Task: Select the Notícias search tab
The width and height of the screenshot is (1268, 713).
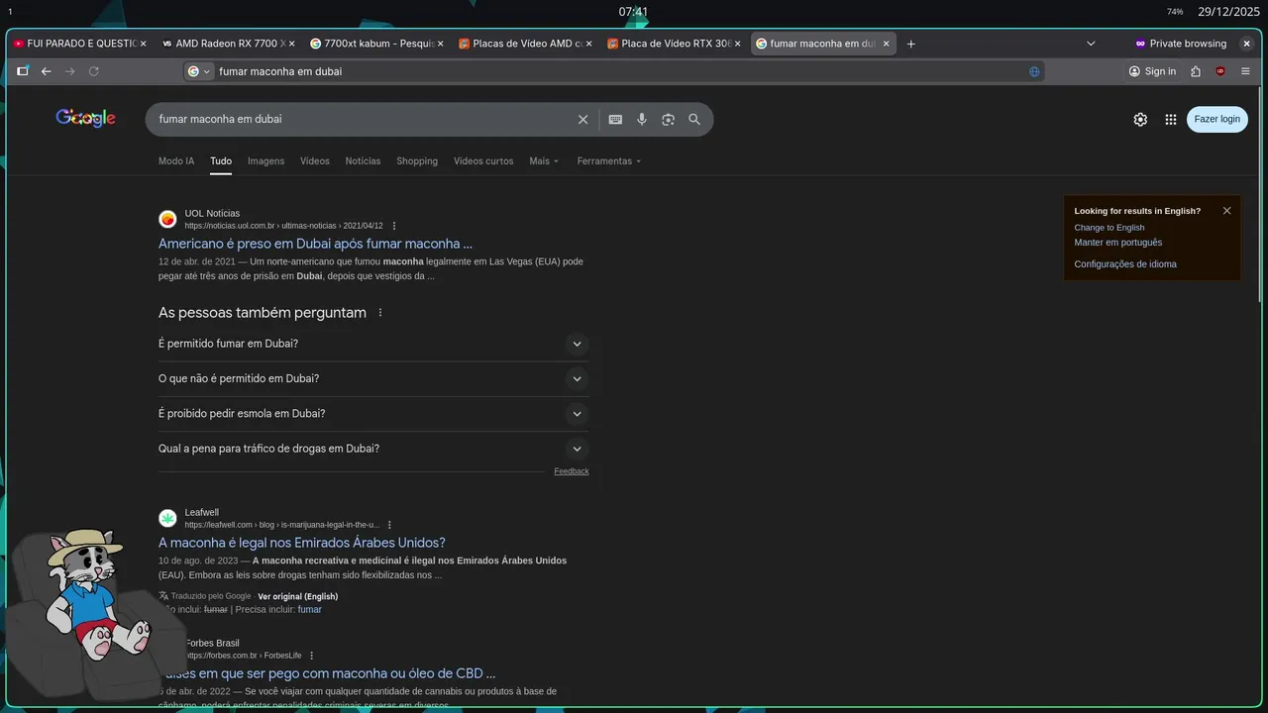Action: [363, 161]
